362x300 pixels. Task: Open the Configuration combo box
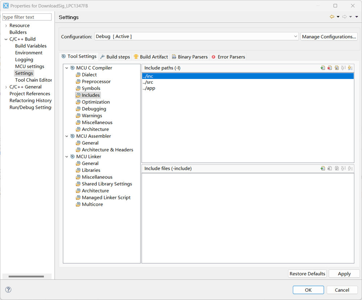tap(196, 37)
